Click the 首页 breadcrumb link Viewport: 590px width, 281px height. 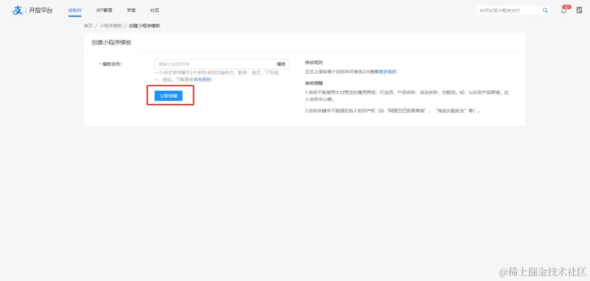[88, 26]
